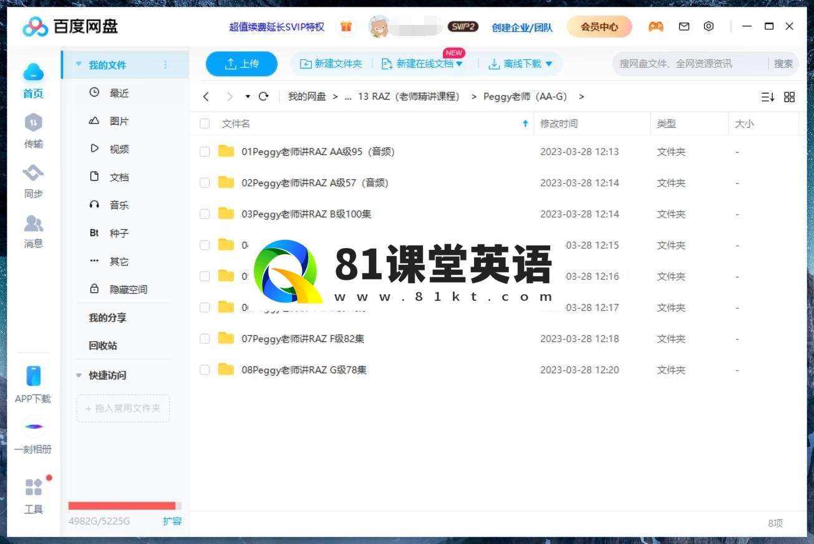Click the SVIP2 badge
The image size is (814, 544).
(462, 27)
